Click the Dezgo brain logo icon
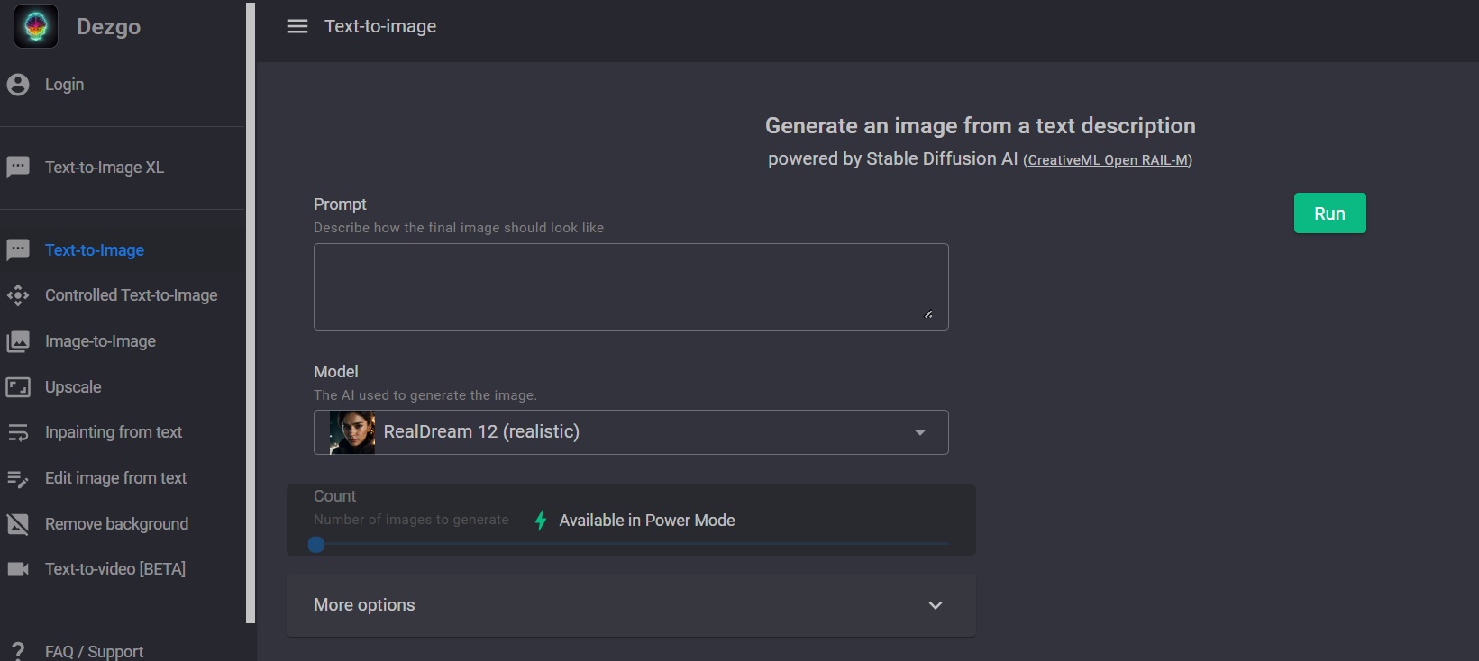Screen dimensions: 1479x661 (x=36, y=26)
